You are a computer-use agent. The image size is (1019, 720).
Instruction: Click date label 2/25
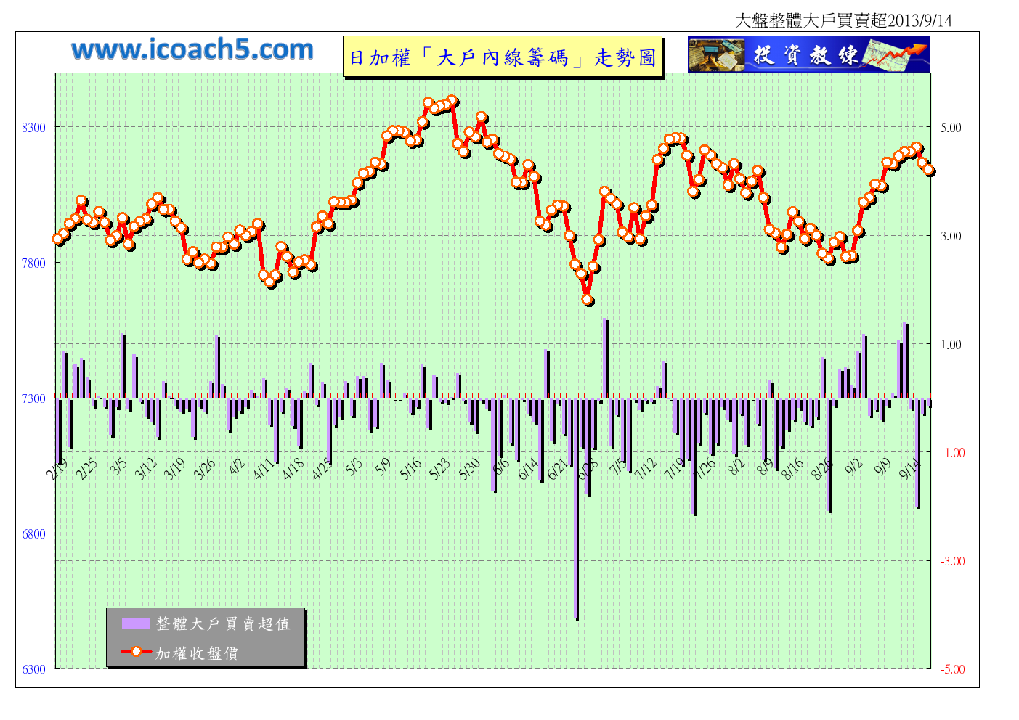[86, 468]
